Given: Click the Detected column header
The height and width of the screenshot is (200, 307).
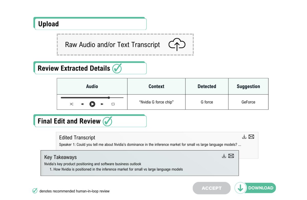Looking at the screenshot, I should point(207,86).
